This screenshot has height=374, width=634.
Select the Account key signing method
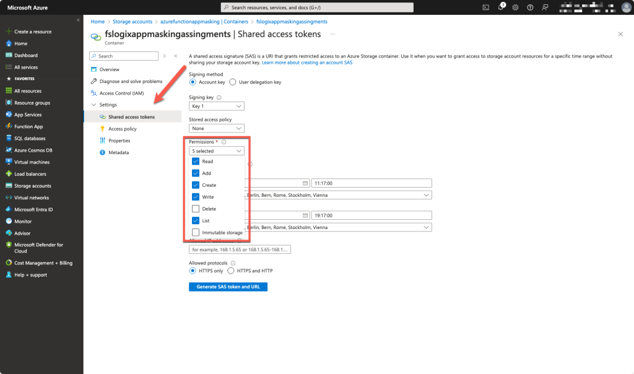(193, 82)
